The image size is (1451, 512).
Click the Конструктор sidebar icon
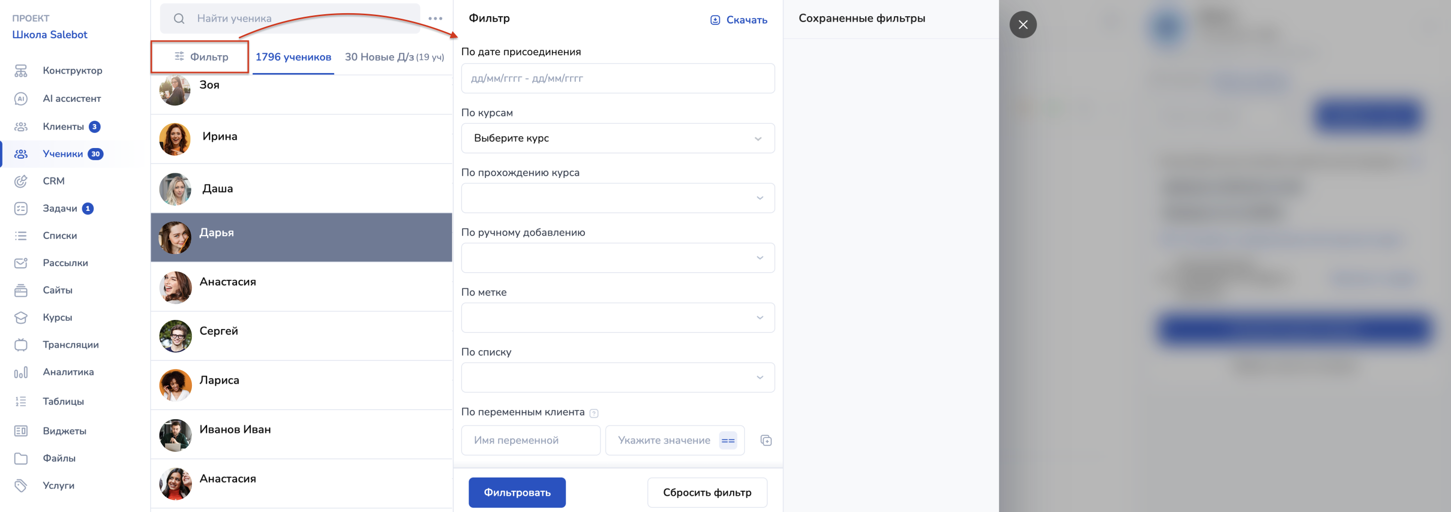click(x=21, y=71)
